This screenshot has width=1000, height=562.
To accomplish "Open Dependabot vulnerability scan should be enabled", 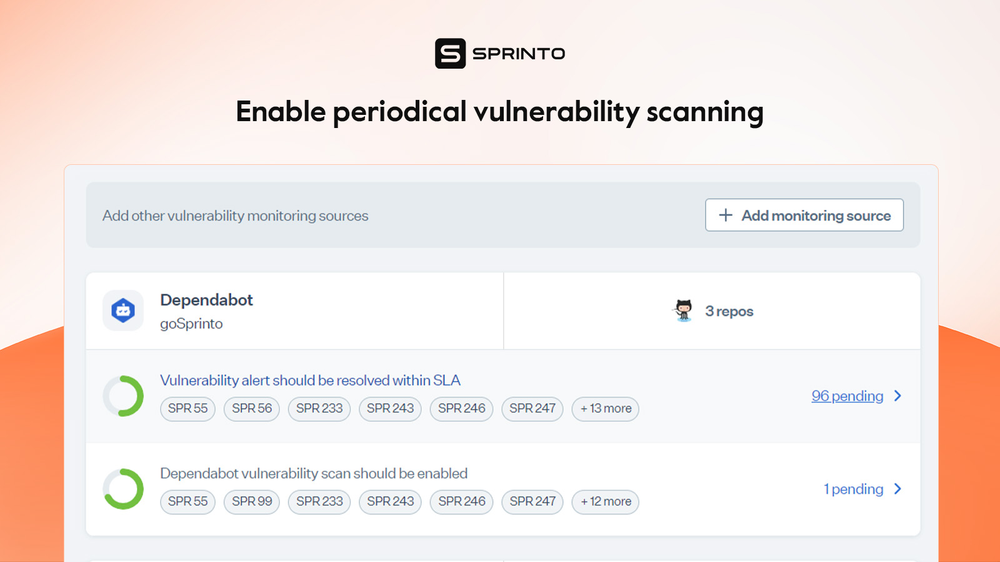I will click(314, 473).
